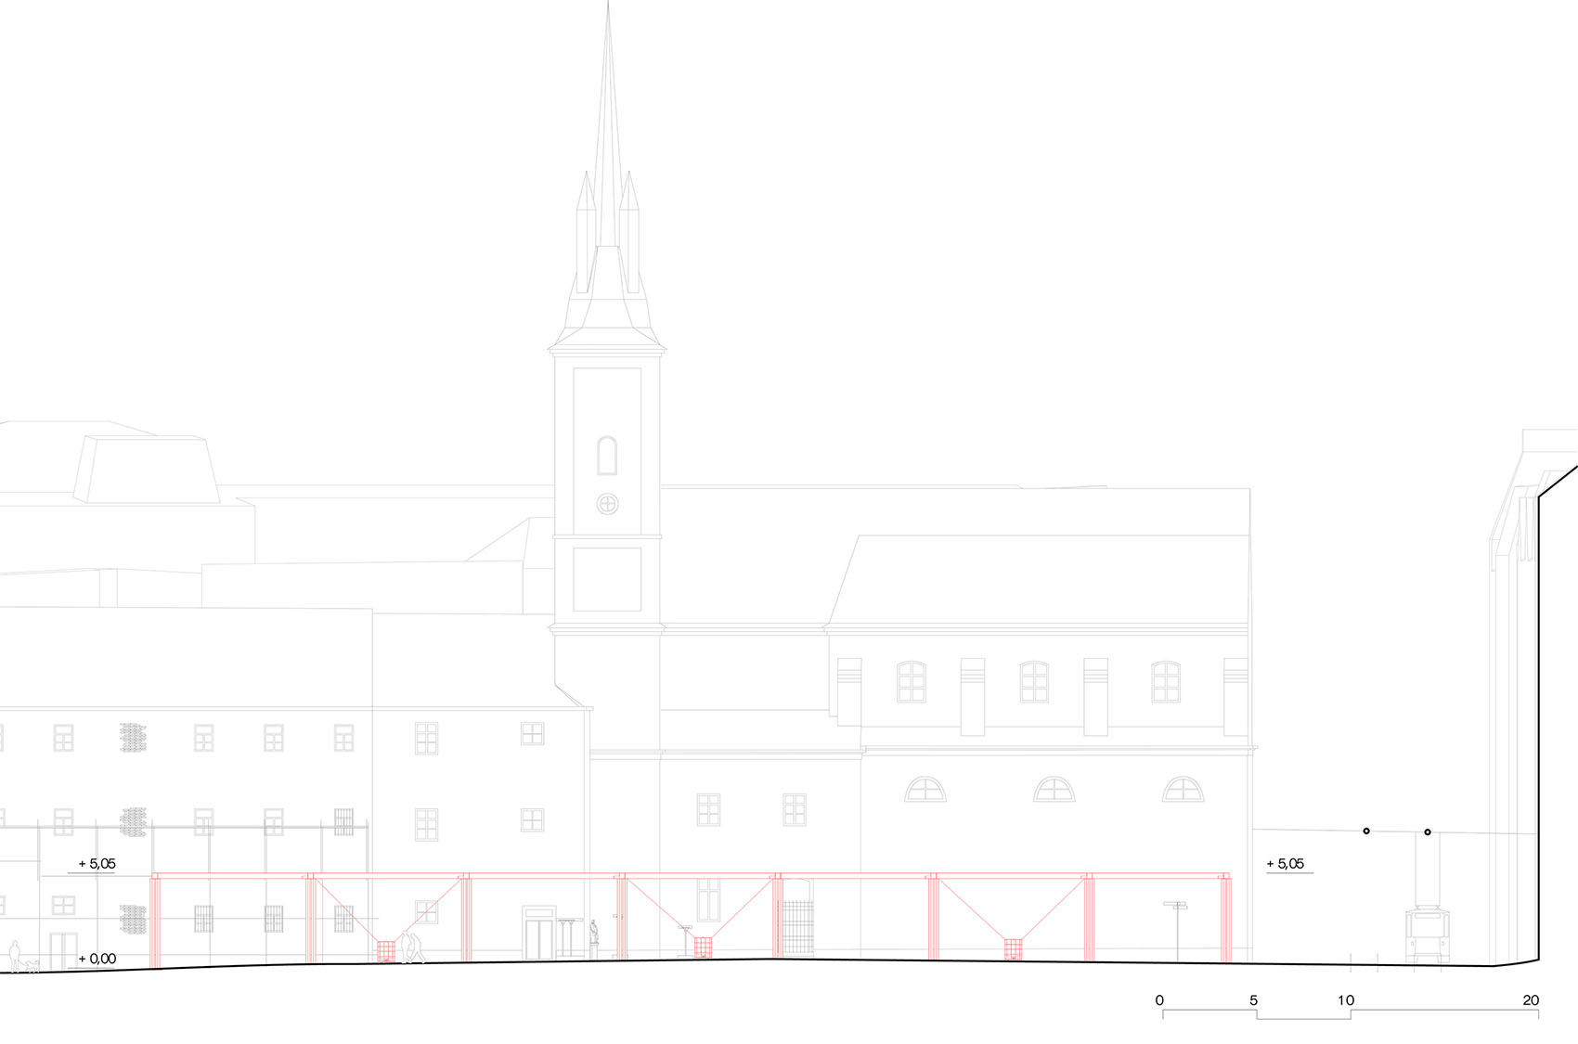Select the right "+ 5,05" elevation label

pos(1286,864)
